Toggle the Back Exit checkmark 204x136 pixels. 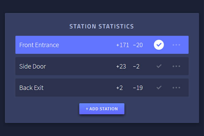[158, 88]
